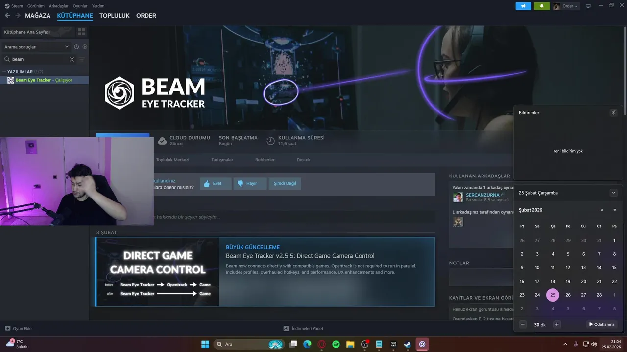
Task: Open the weather widget showing 7°C
Action: 18,344
